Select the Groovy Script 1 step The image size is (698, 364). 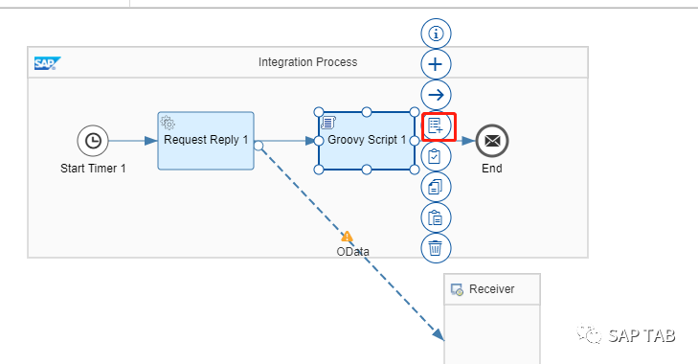[367, 141]
